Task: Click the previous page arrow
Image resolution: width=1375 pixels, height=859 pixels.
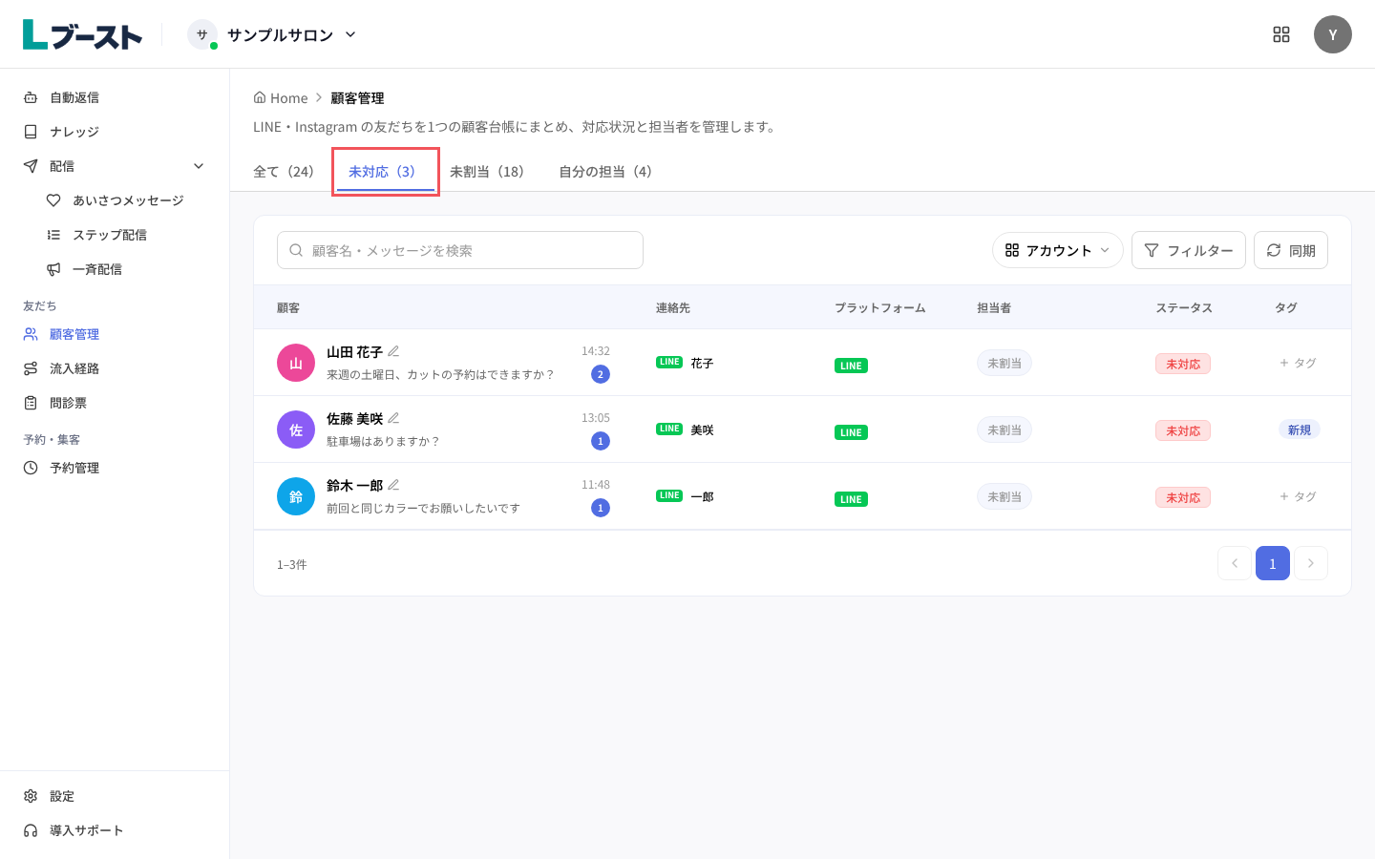Action: pyautogui.click(x=1235, y=563)
